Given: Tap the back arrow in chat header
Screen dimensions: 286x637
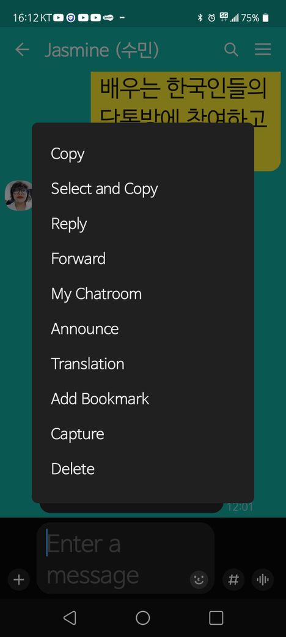Looking at the screenshot, I should click(x=22, y=50).
